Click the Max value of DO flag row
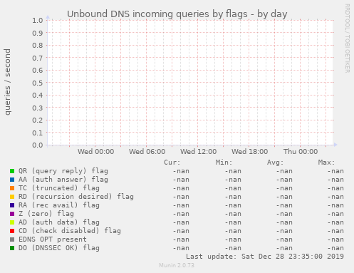The image size is (354, 273). (x=335, y=248)
